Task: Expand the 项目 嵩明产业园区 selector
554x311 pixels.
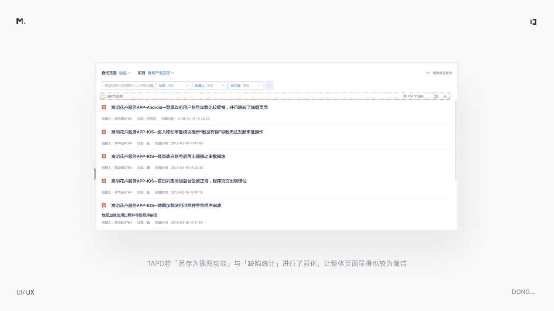Action: 161,73
